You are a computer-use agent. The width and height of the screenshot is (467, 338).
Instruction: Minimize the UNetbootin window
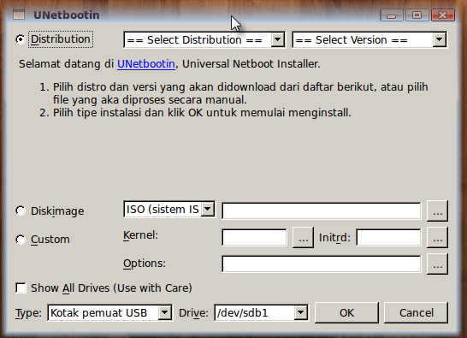[x=392, y=15]
